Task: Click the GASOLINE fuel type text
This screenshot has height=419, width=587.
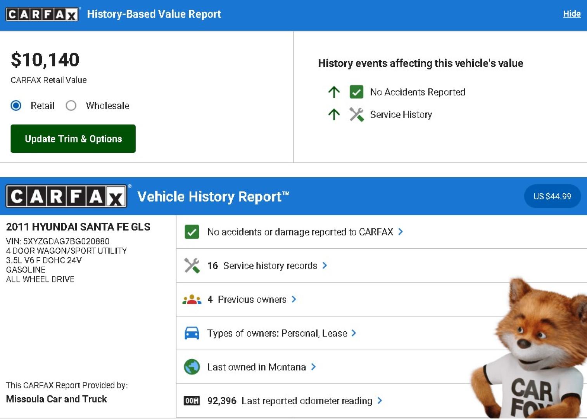Action: pos(26,270)
